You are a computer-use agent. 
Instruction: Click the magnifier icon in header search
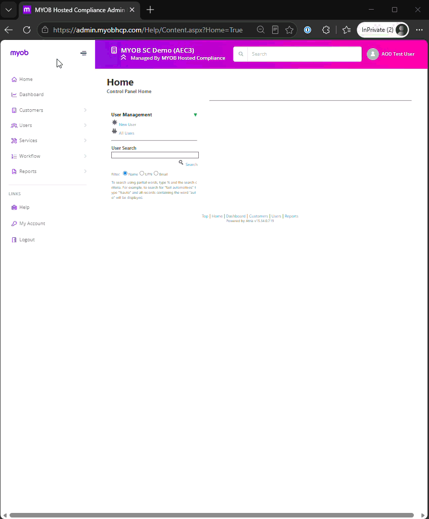[x=241, y=54]
